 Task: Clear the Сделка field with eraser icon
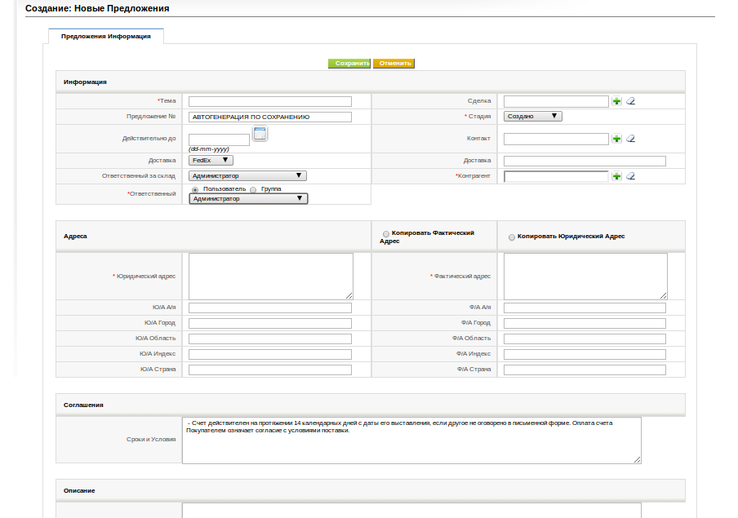pos(631,101)
